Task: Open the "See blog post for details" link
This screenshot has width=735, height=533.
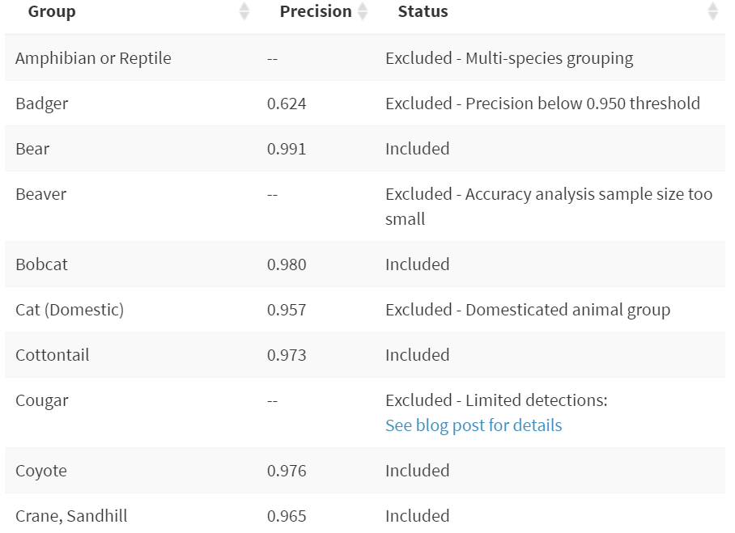Action: point(474,425)
